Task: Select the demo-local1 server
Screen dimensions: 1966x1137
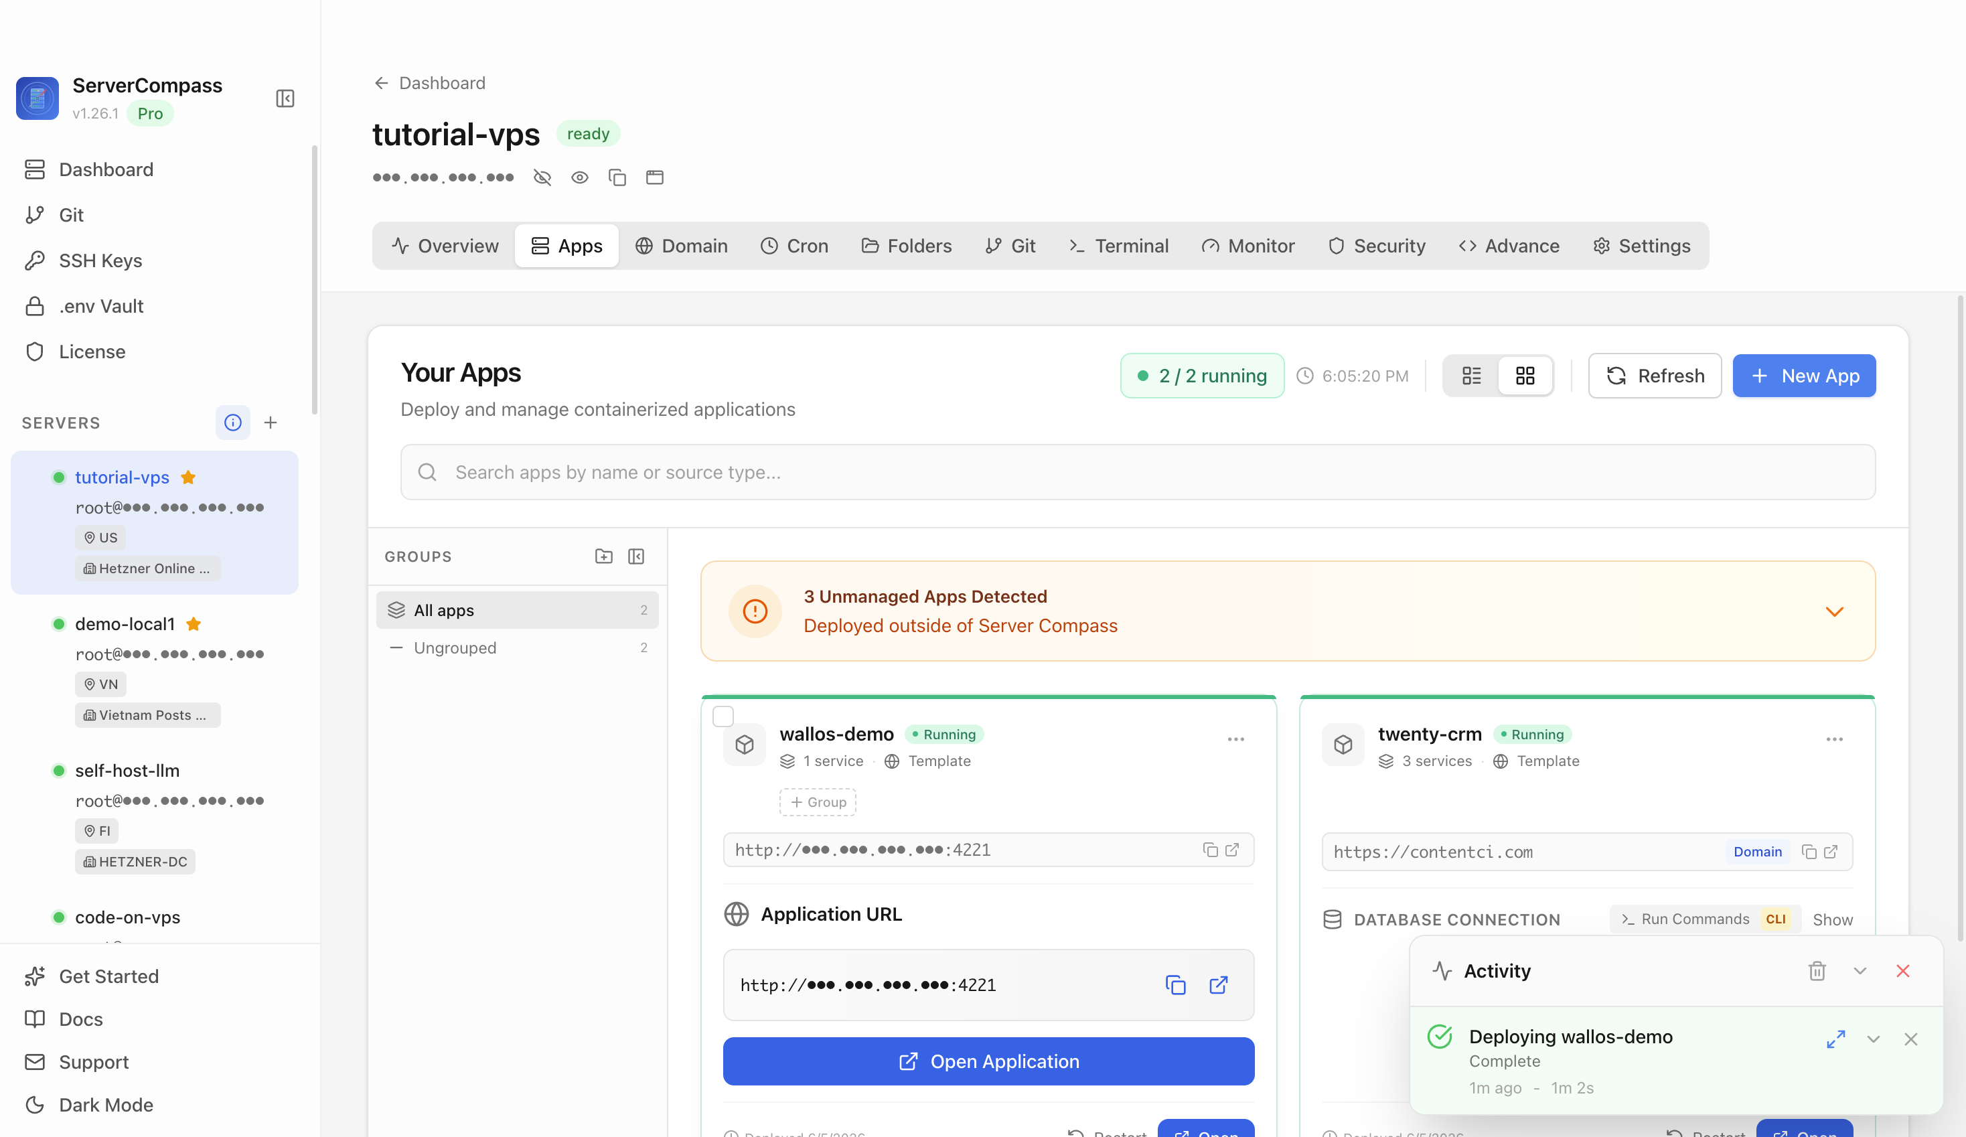Action: (x=155, y=668)
